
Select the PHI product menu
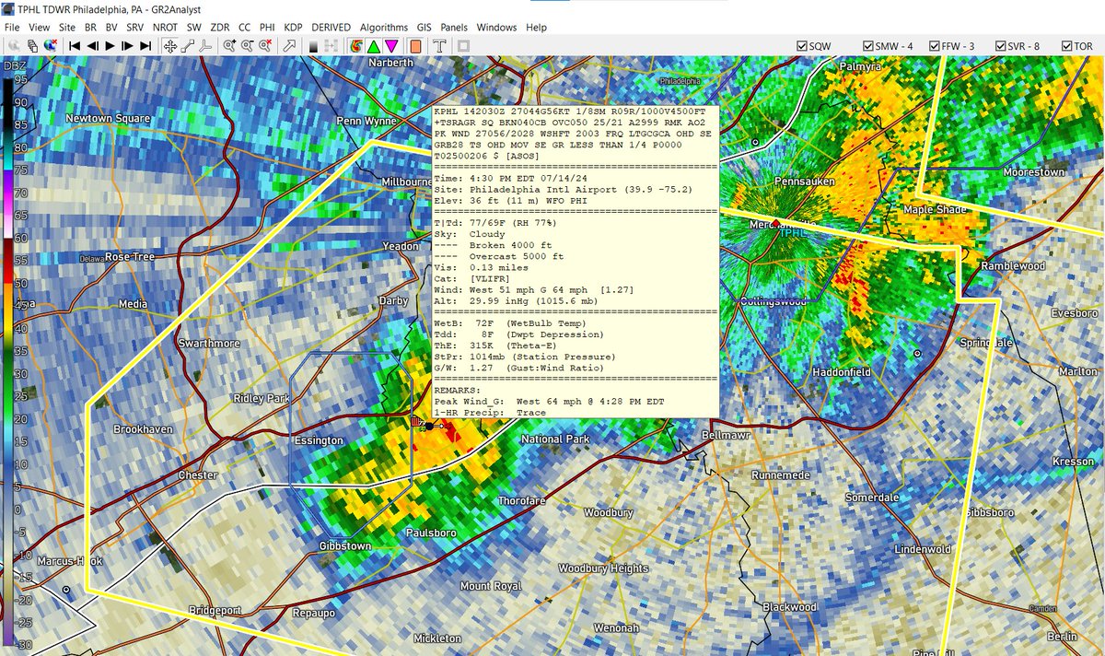point(268,28)
